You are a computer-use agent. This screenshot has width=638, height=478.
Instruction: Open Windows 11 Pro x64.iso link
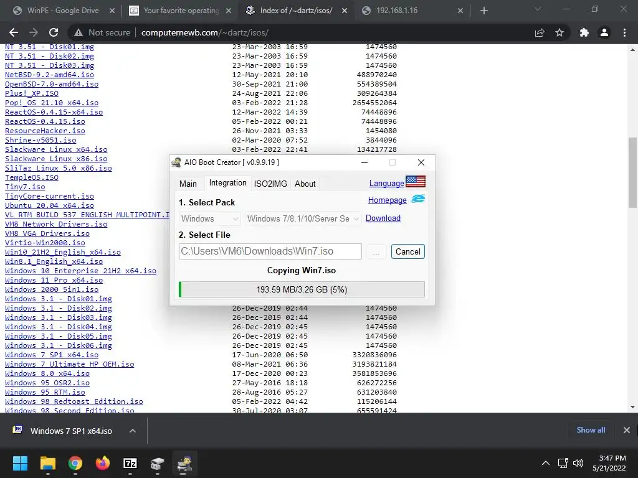[54, 281]
